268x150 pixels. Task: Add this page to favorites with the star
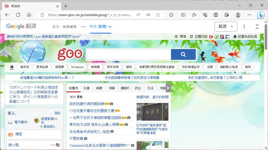click(158, 15)
